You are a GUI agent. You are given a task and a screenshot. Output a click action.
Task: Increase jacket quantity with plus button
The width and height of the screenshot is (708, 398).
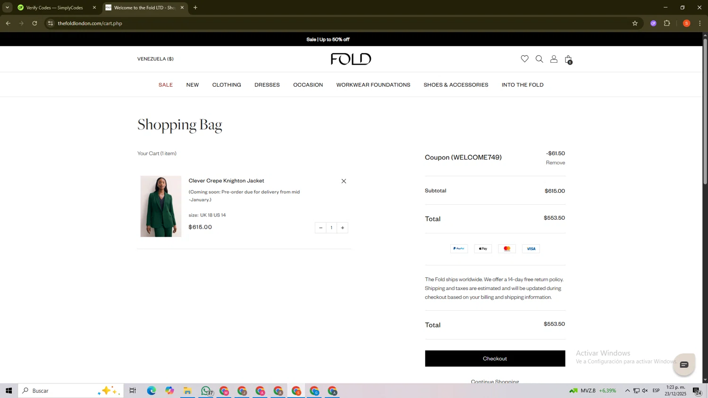[343, 228]
